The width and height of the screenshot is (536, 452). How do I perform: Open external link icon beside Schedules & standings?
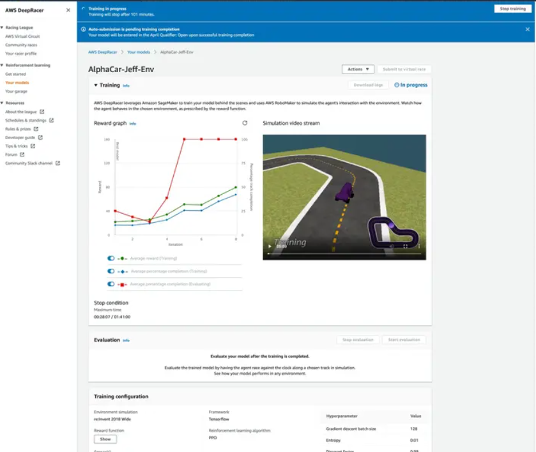pyautogui.click(x=52, y=120)
